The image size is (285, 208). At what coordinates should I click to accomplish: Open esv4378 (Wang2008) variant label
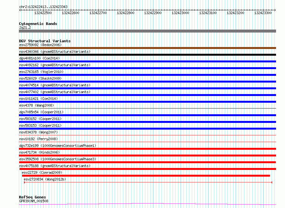click(37, 105)
